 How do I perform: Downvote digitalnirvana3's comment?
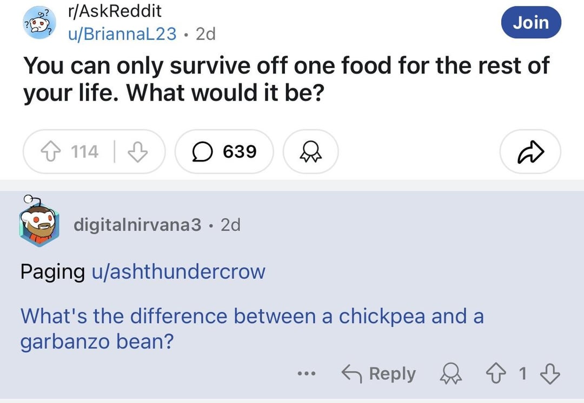[550, 374]
